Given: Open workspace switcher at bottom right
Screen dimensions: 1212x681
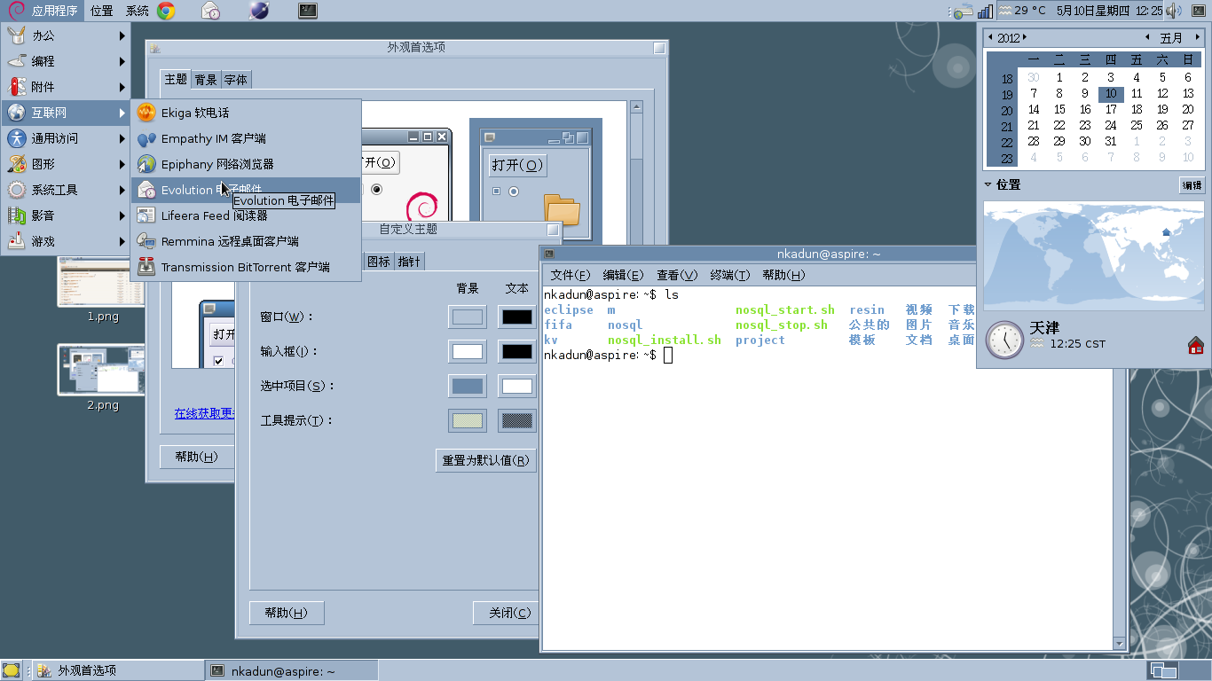Looking at the screenshot, I should (1176, 670).
